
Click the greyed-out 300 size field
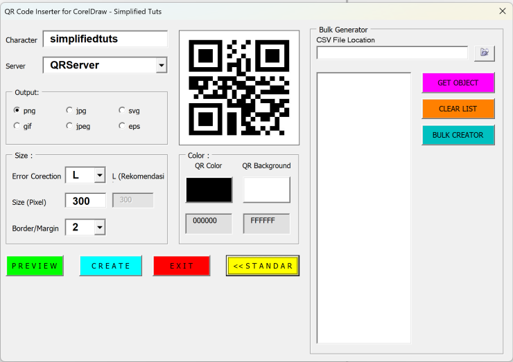click(133, 200)
